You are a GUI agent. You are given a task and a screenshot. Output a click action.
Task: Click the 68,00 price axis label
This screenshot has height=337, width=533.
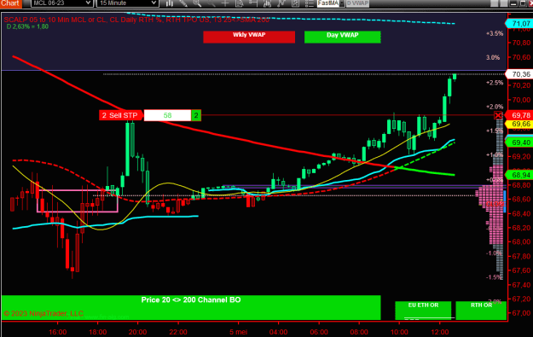click(x=521, y=241)
